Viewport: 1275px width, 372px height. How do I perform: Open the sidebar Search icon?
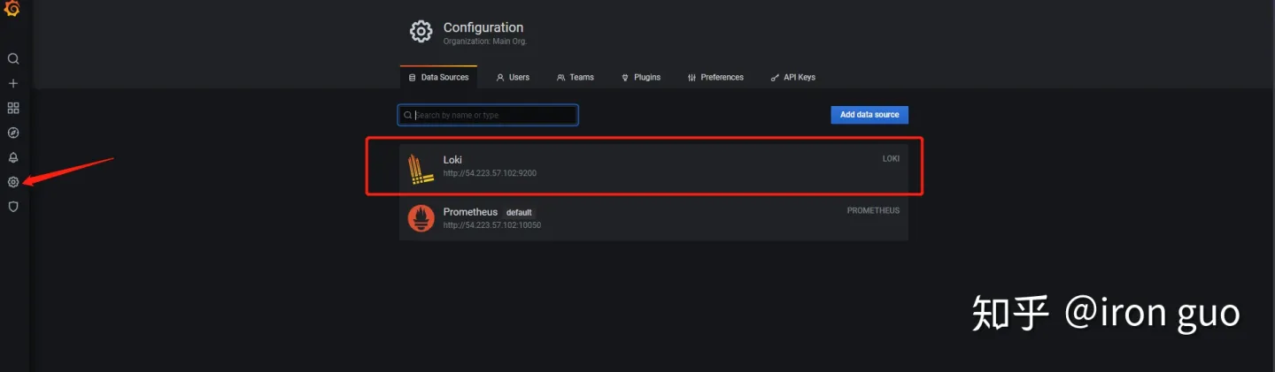tap(13, 59)
